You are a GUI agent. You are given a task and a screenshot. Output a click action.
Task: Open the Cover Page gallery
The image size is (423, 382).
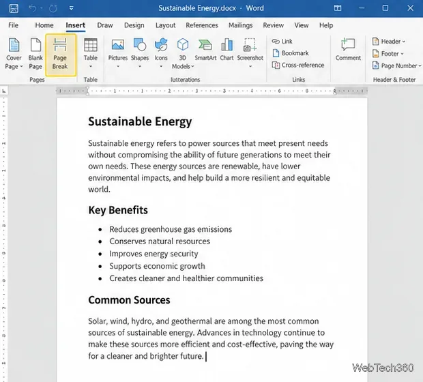point(14,54)
